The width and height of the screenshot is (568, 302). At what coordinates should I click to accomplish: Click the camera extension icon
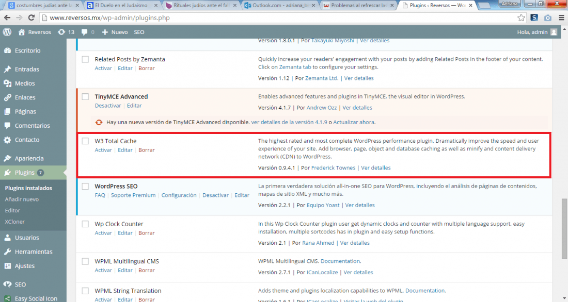coord(548,18)
